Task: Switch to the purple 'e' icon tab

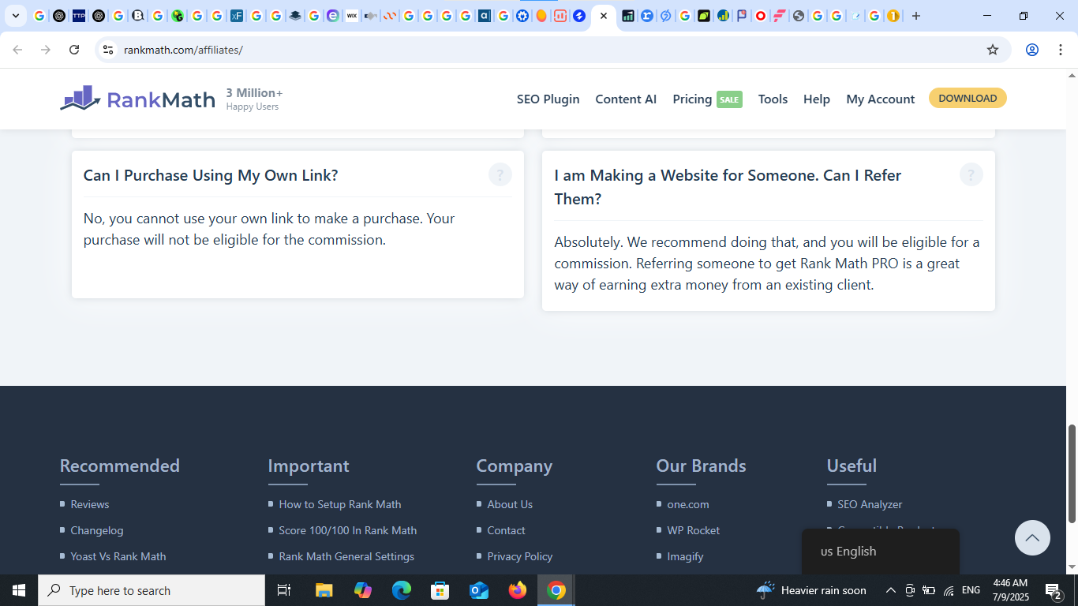Action: click(333, 16)
